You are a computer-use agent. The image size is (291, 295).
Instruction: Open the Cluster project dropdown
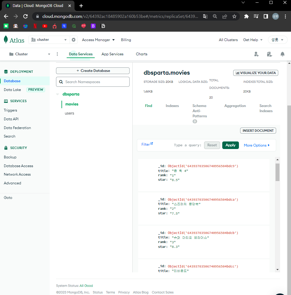[30, 54]
